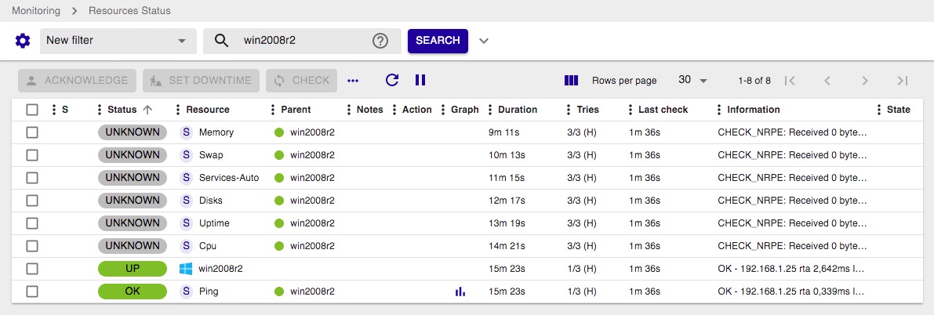934x315 pixels.
Task: Click the Resources Status breadcrumb
Action: point(129,11)
